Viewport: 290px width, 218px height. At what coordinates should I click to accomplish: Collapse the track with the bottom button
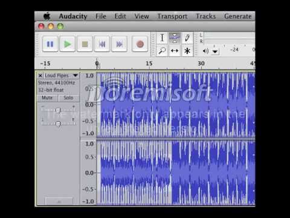[59, 202]
